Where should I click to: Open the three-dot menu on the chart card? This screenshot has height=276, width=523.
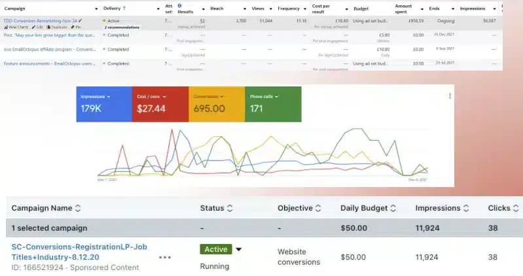click(450, 96)
